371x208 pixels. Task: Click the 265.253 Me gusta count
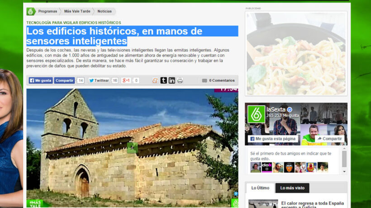[x=282, y=116]
